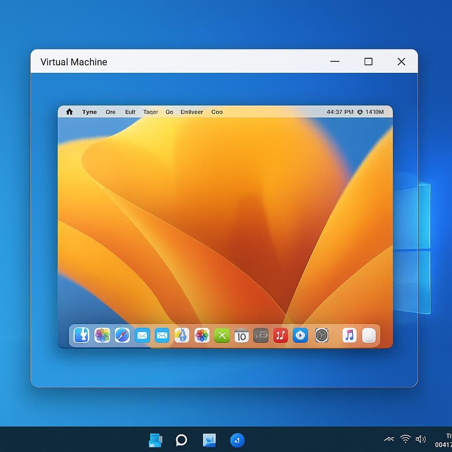This screenshot has width=452, height=452.
Task: Open Finder from the macOS dock
Action: point(81,335)
